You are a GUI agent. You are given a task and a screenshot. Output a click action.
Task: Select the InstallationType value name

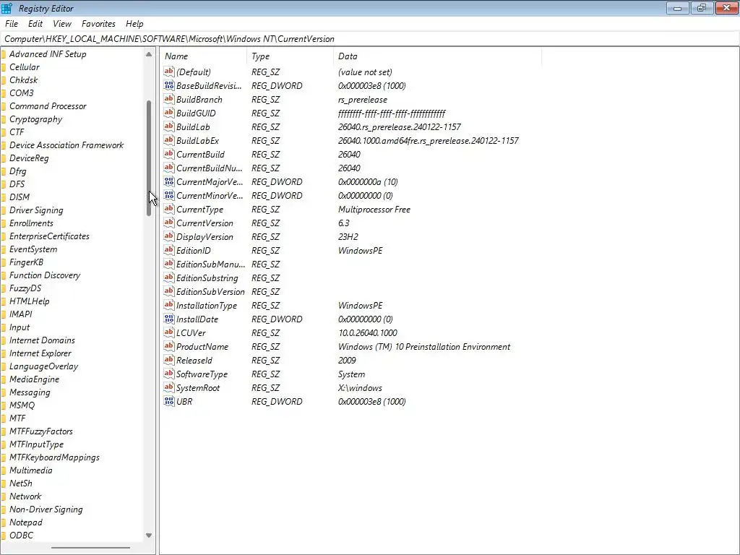click(x=206, y=306)
